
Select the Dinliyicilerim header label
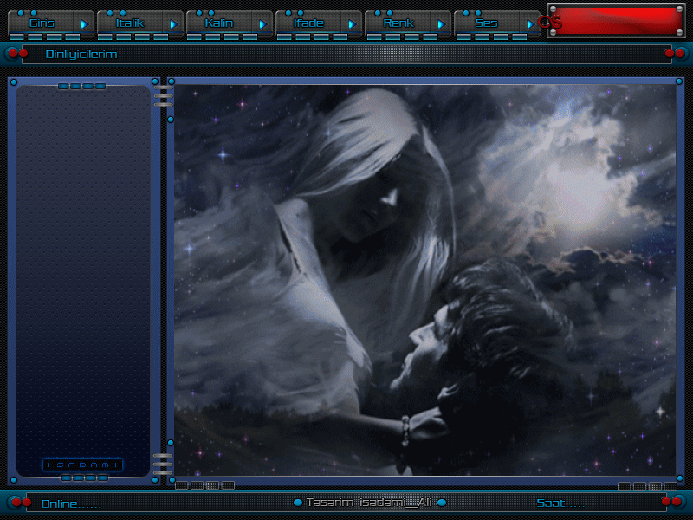(x=81, y=55)
